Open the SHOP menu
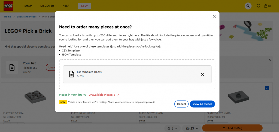The image size is (279, 132). tap(28, 6)
